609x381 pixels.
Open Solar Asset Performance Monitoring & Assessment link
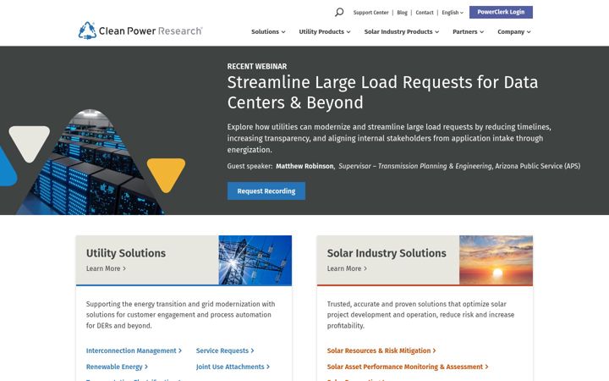[x=408, y=367]
